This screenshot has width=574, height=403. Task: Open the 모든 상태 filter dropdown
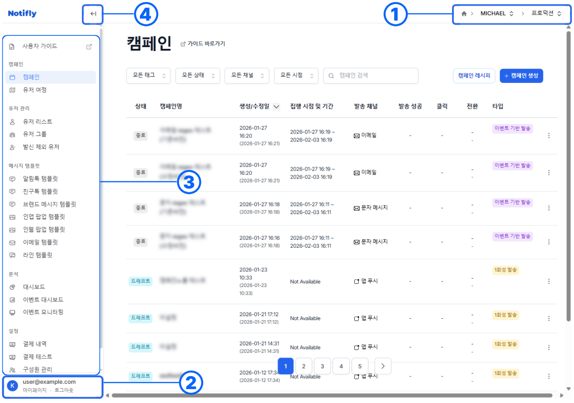click(x=198, y=76)
